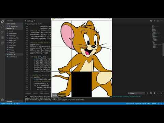Open the Explorer view in activity bar

point(2,22)
